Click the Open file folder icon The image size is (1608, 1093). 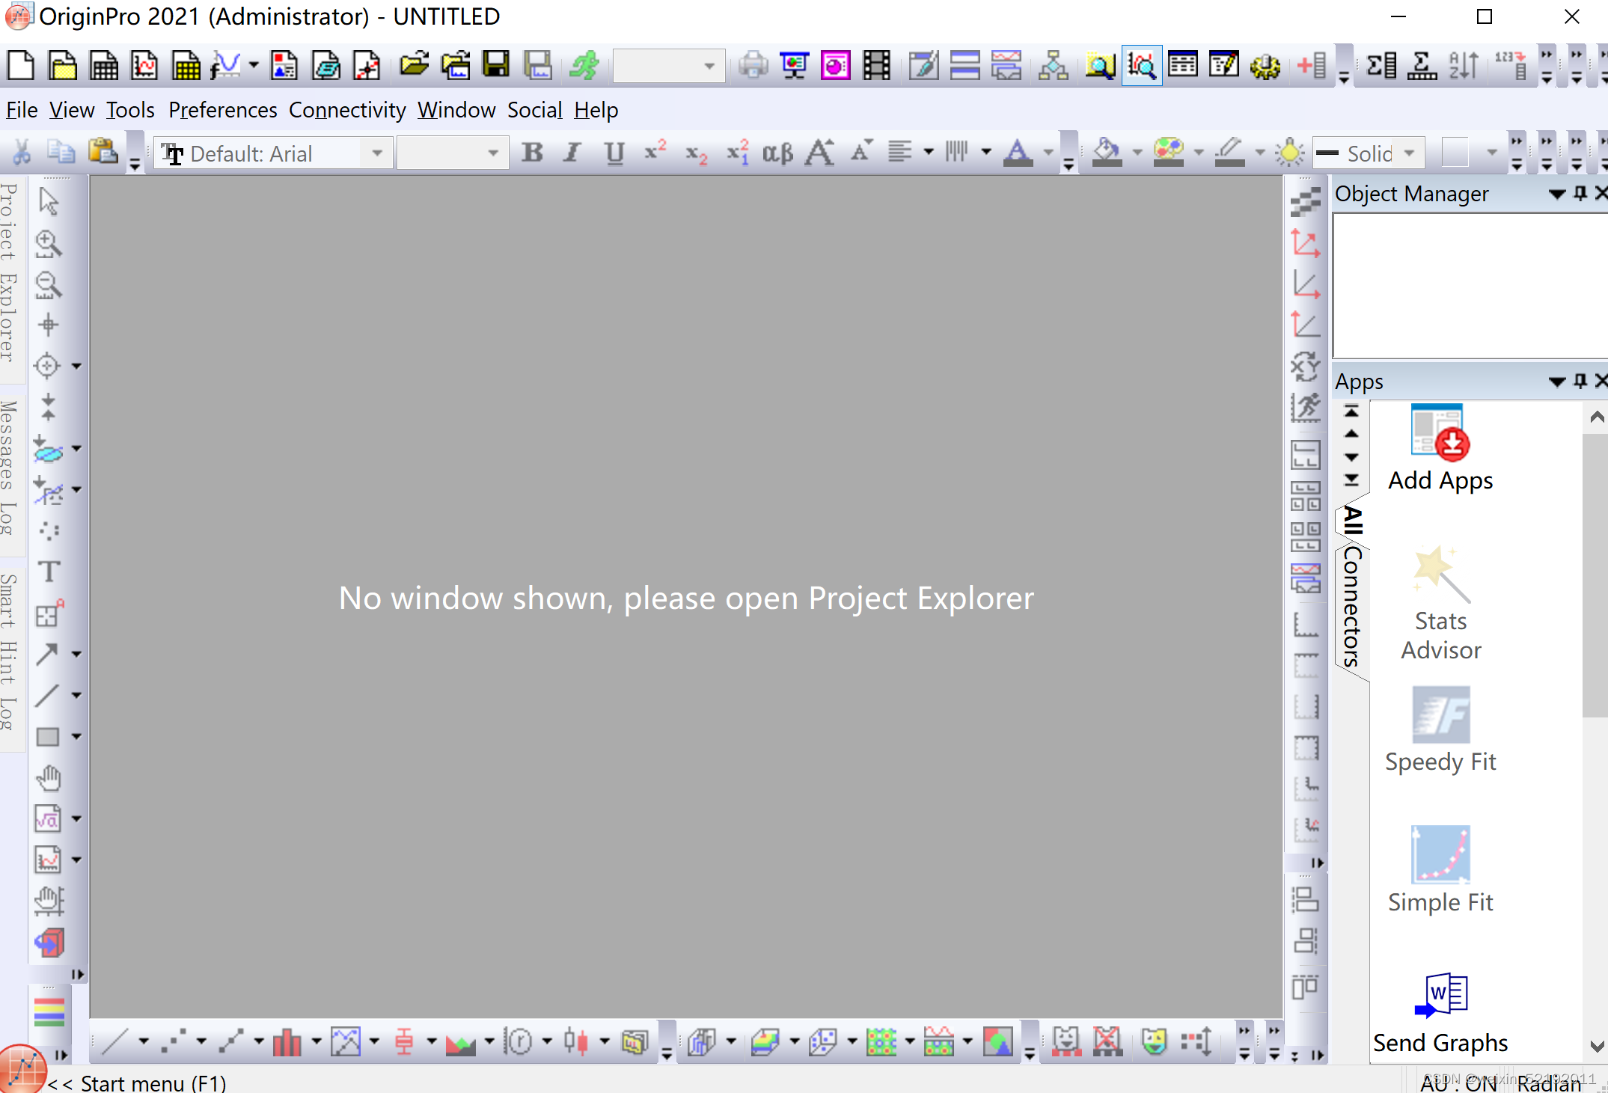(x=413, y=66)
